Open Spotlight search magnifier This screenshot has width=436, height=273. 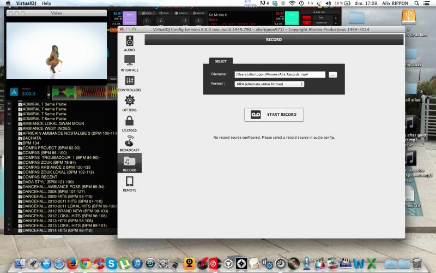(x=416, y=3)
